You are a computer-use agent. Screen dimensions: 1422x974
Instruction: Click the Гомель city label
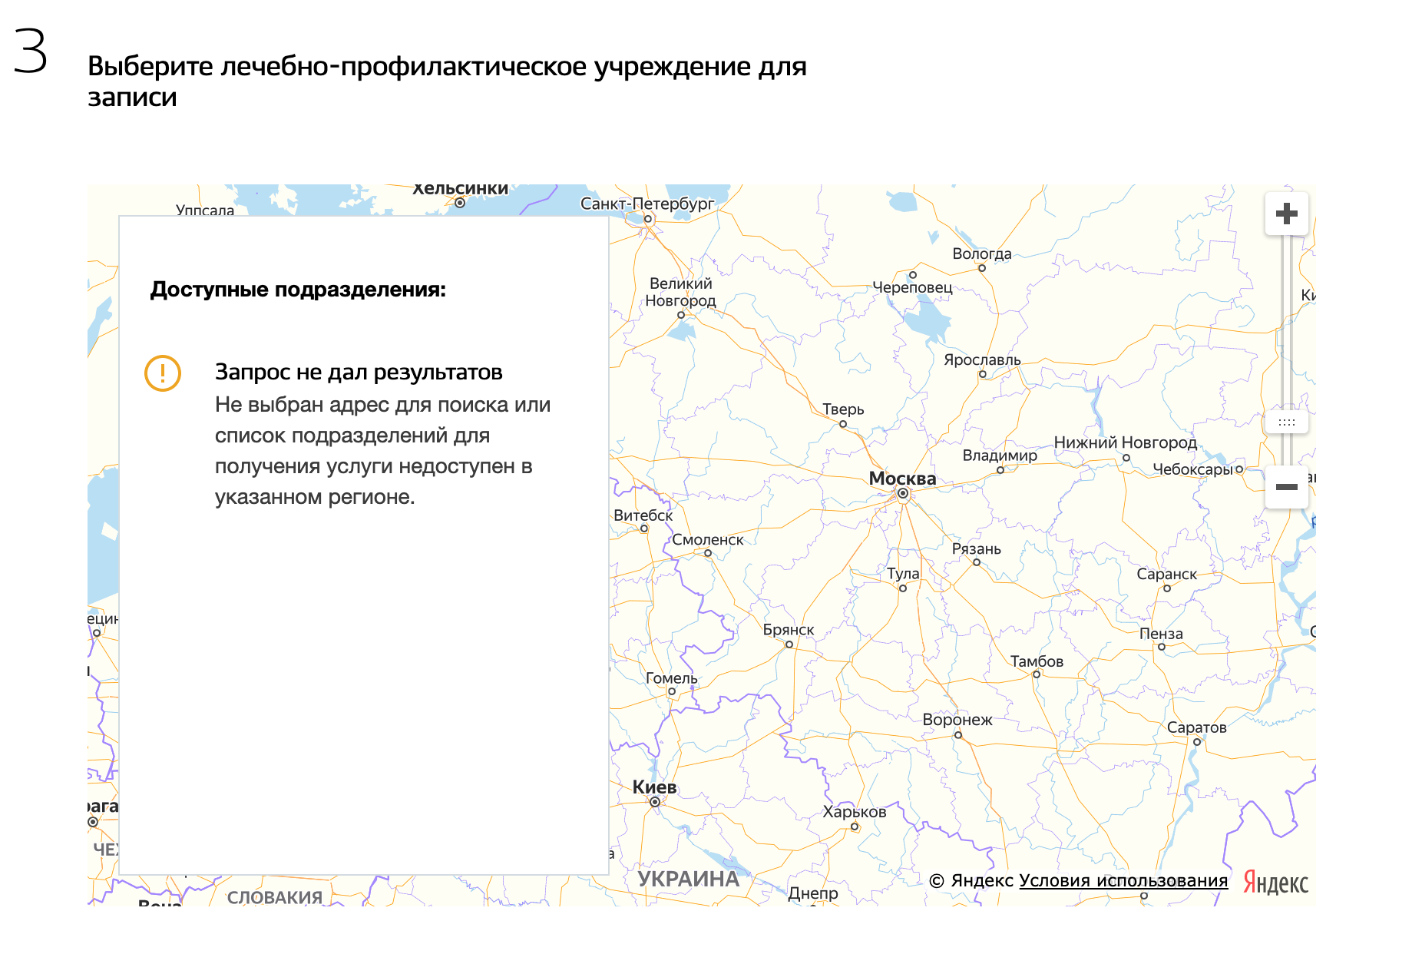pos(671,678)
